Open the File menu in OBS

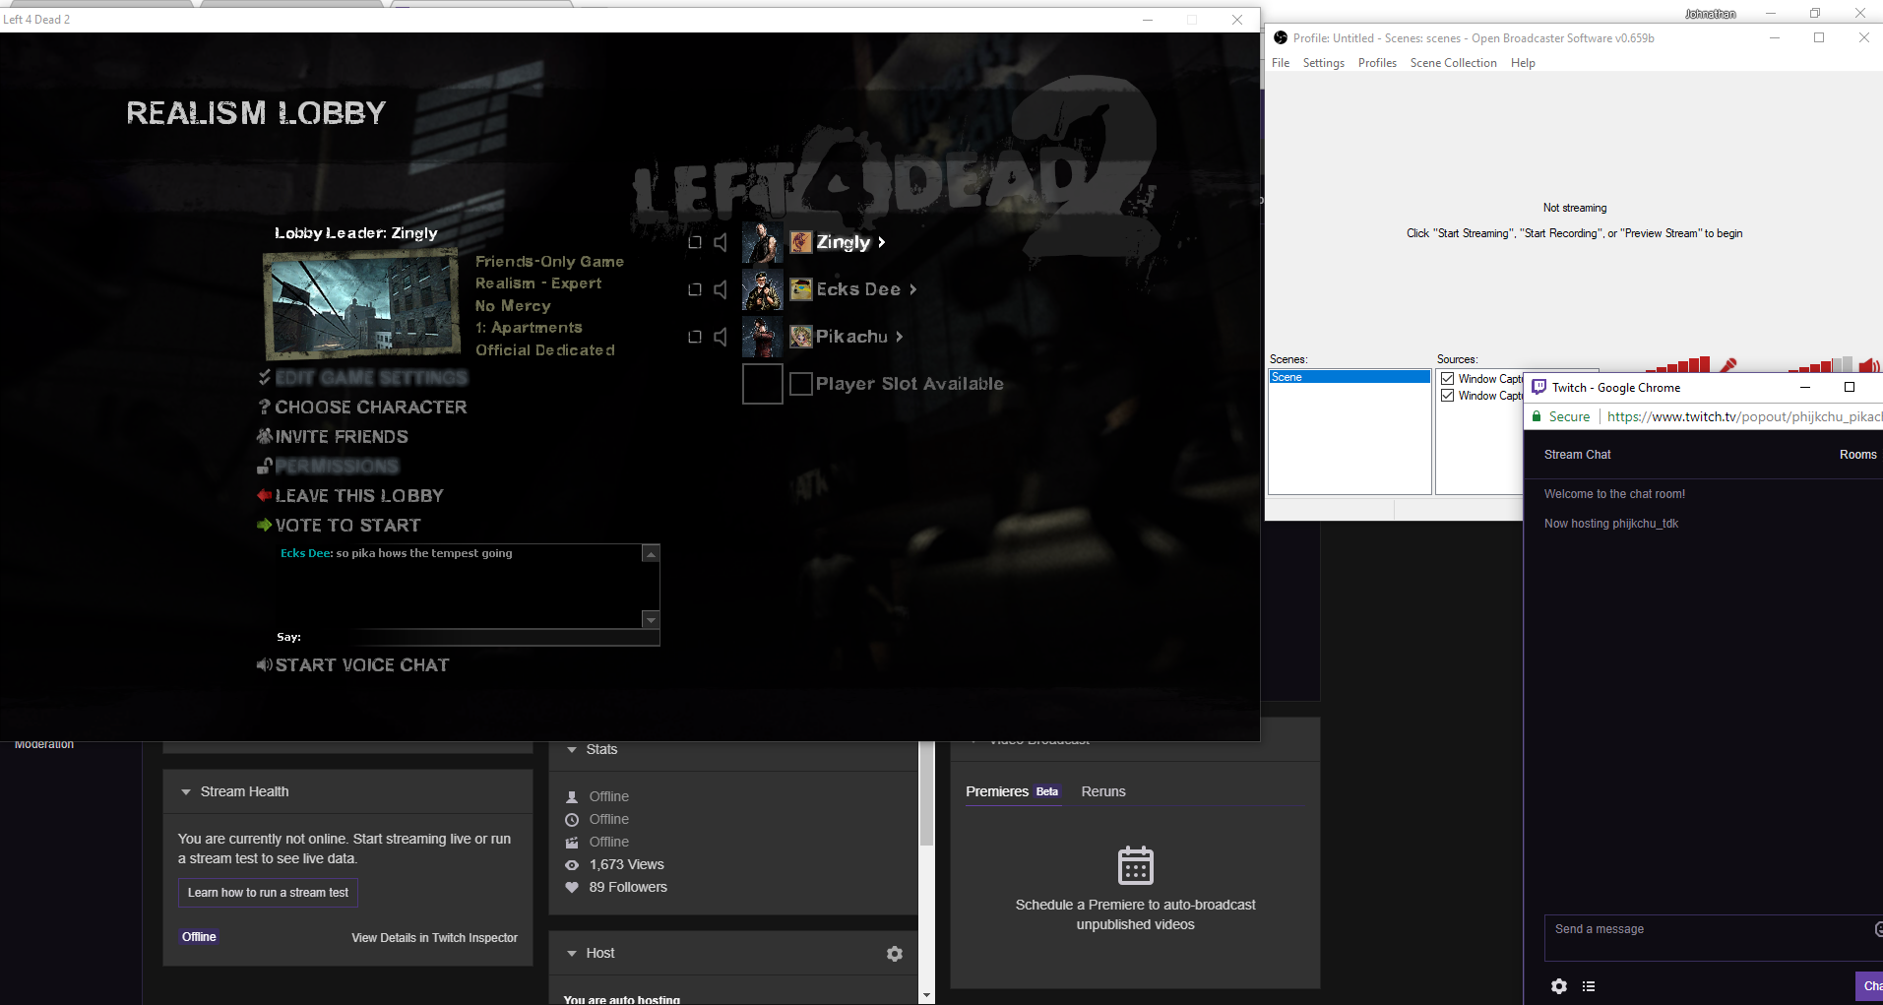point(1281,63)
